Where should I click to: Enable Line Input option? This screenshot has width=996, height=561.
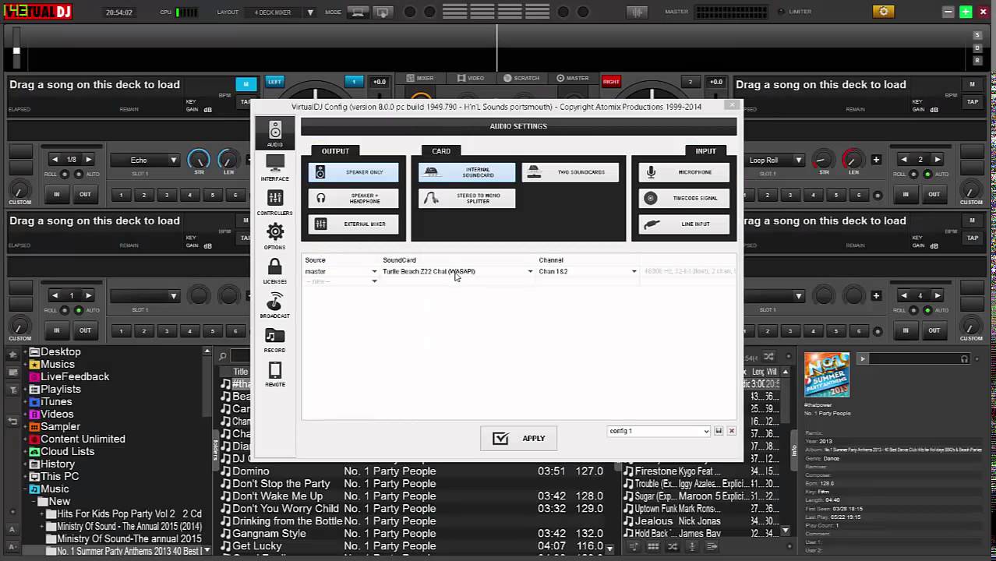point(684,224)
